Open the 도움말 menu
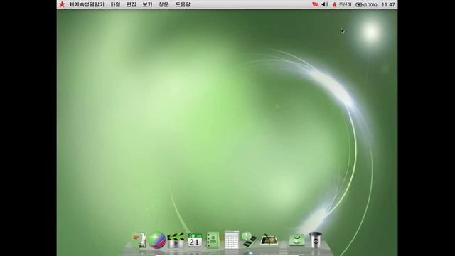The width and height of the screenshot is (455, 256). tap(183, 4)
